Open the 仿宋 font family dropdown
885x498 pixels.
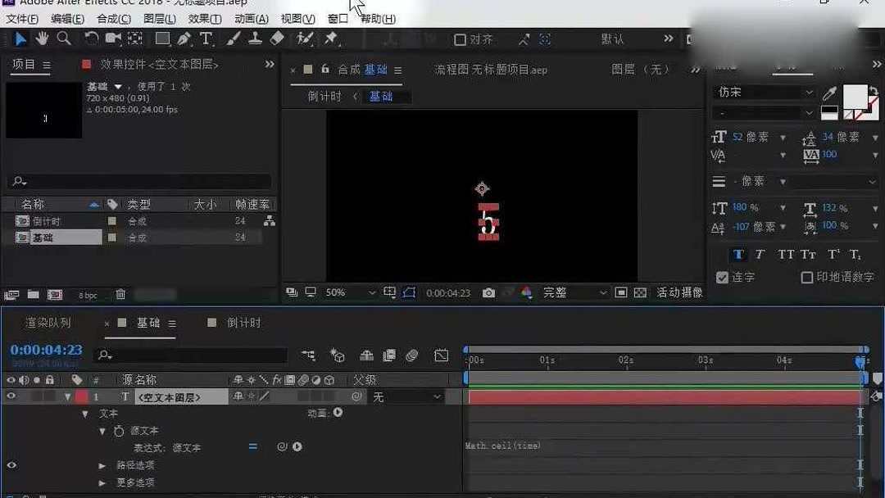pos(762,92)
